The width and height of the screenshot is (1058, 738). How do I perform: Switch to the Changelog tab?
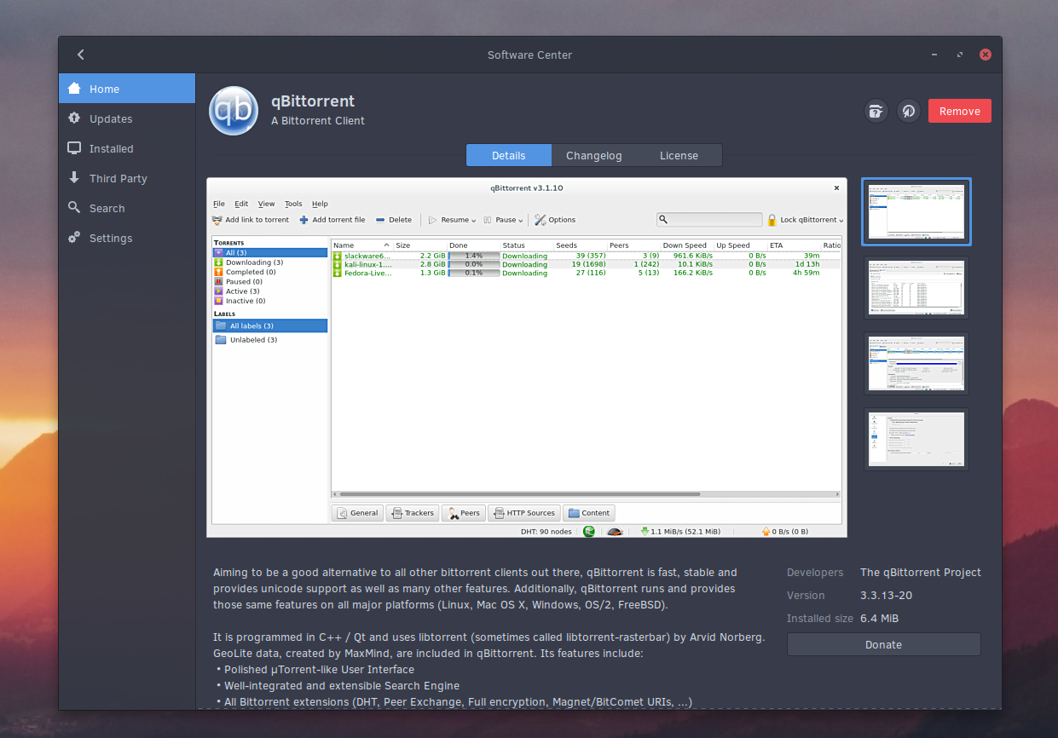click(x=594, y=155)
